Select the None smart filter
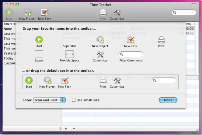 coord(8,29)
